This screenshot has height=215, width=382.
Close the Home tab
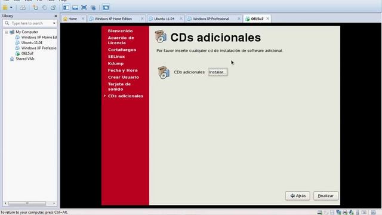(x=83, y=19)
